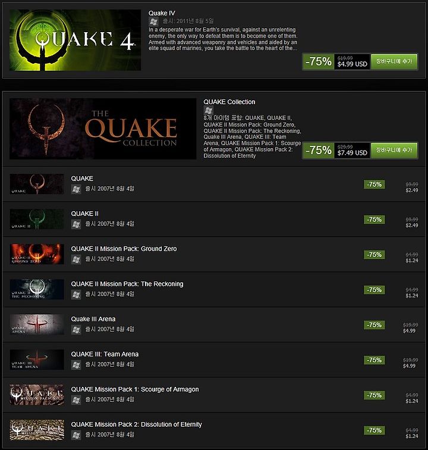Viewport: 428px width, 450px height.
Task: Open the Quake IV title link
Action: pos(162,13)
